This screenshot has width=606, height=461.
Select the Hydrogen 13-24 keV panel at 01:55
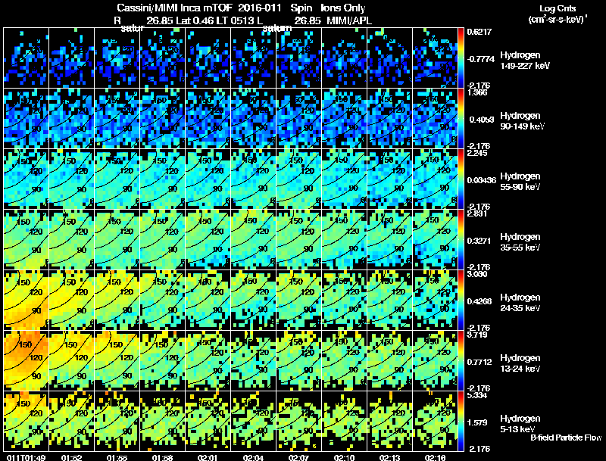[117, 360]
